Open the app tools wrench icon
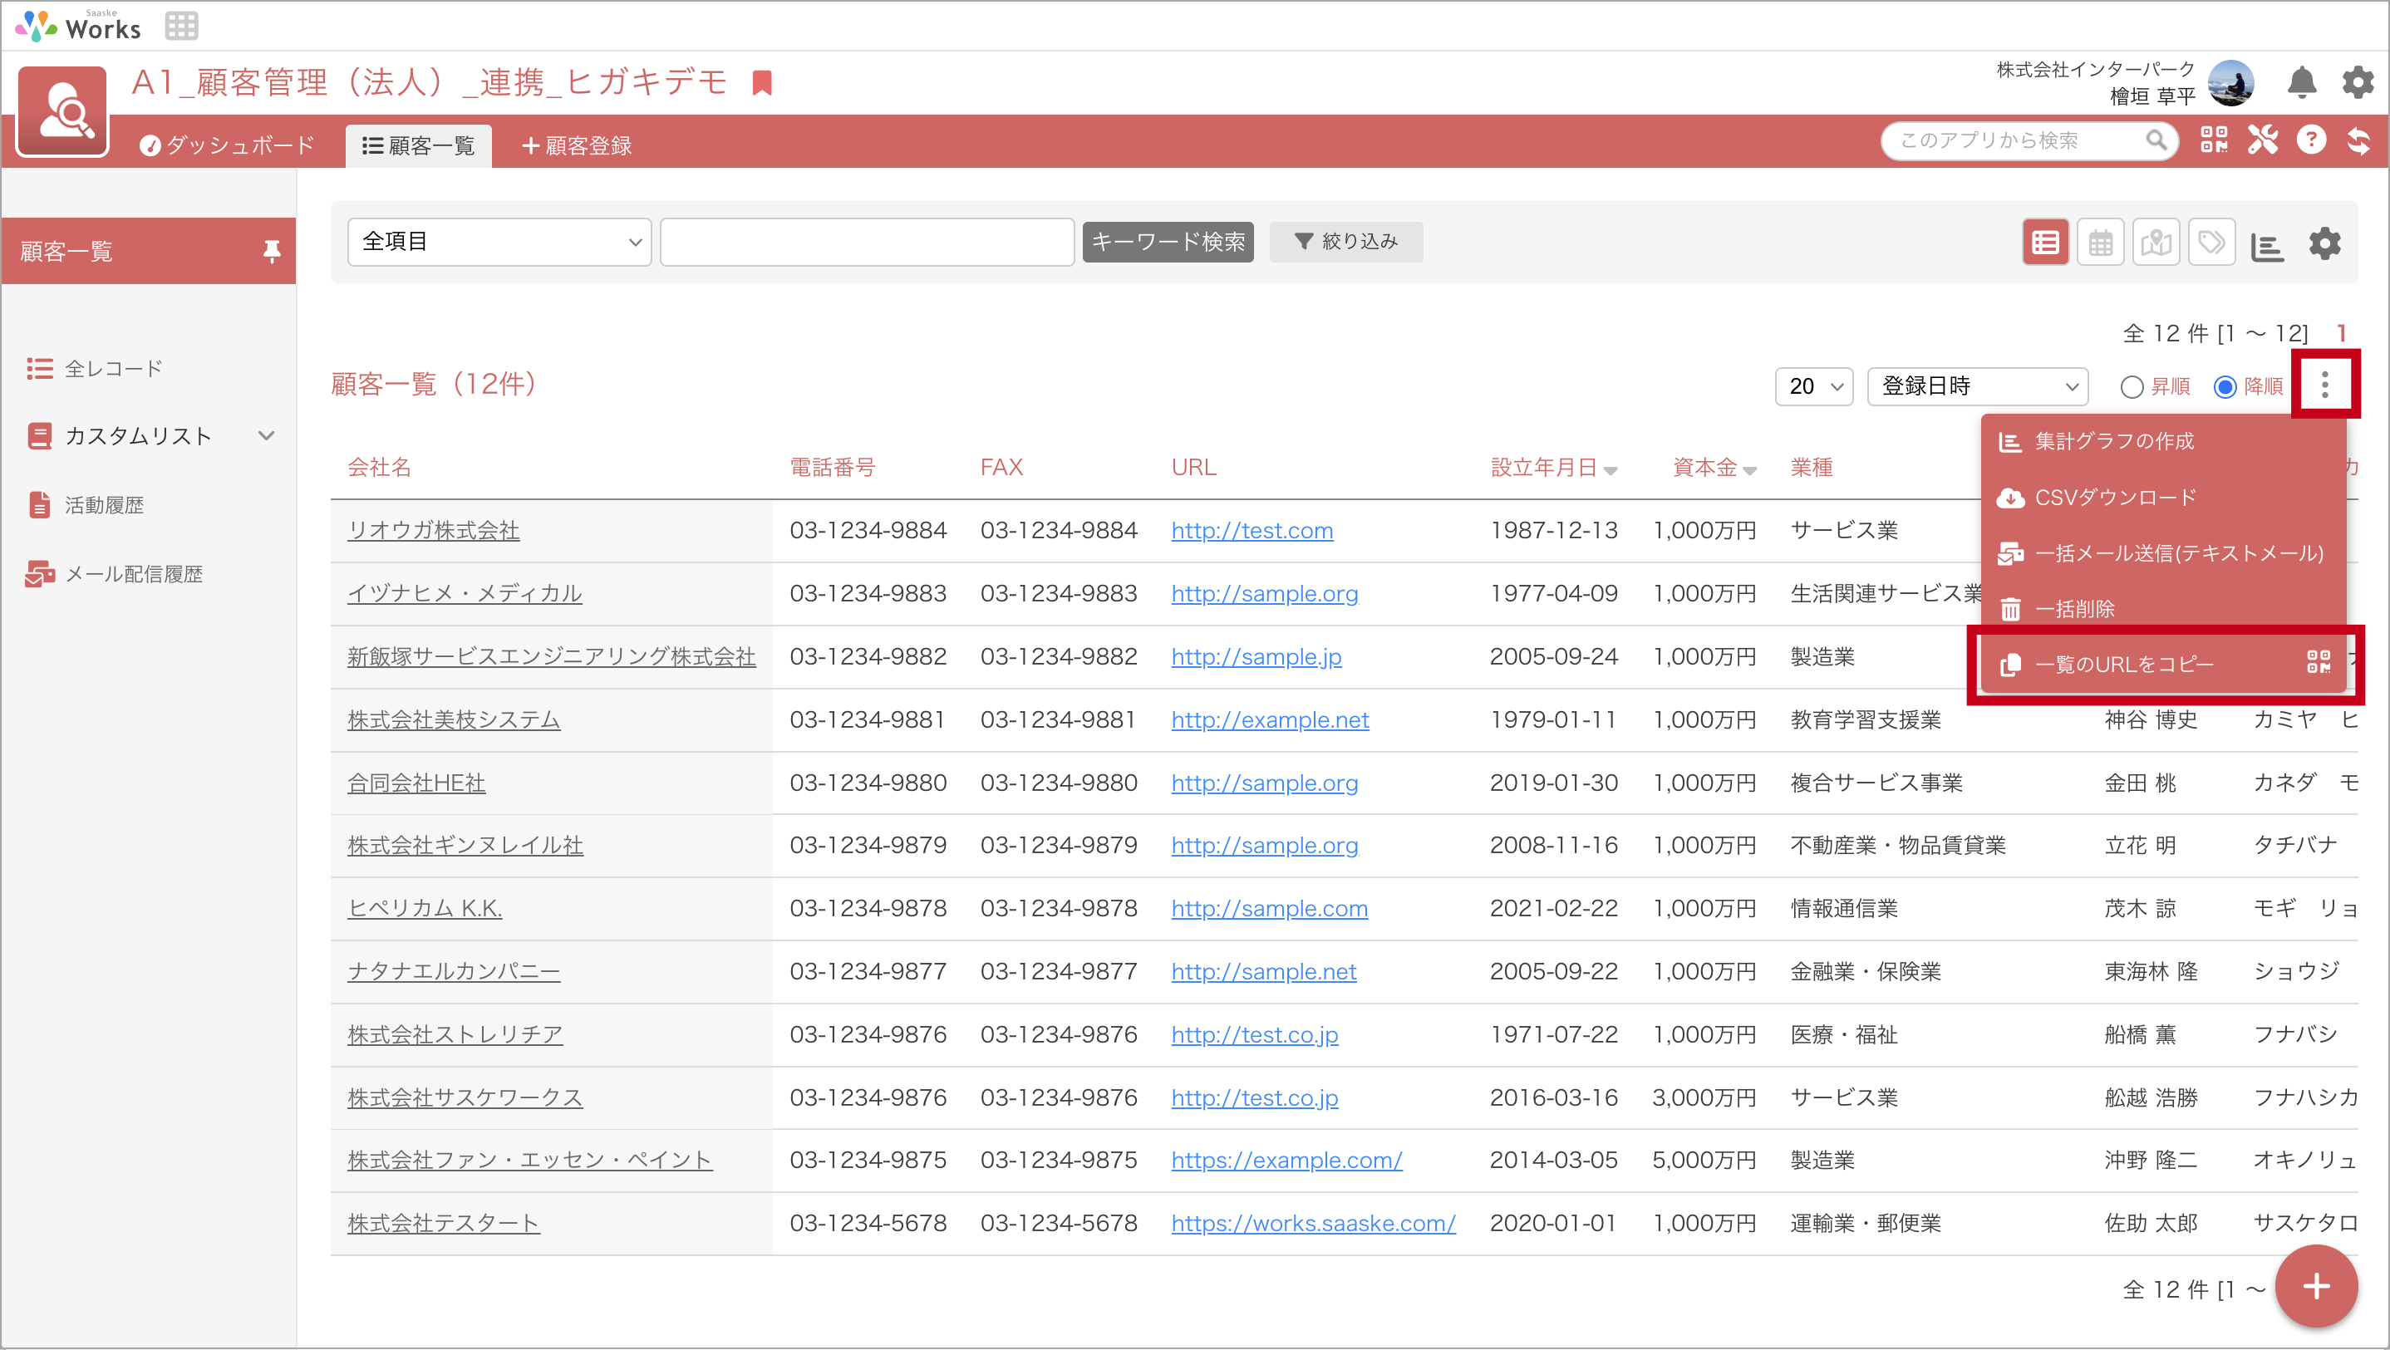Image resolution: width=2390 pixels, height=1350 pixels. [x=2262, y=140]
